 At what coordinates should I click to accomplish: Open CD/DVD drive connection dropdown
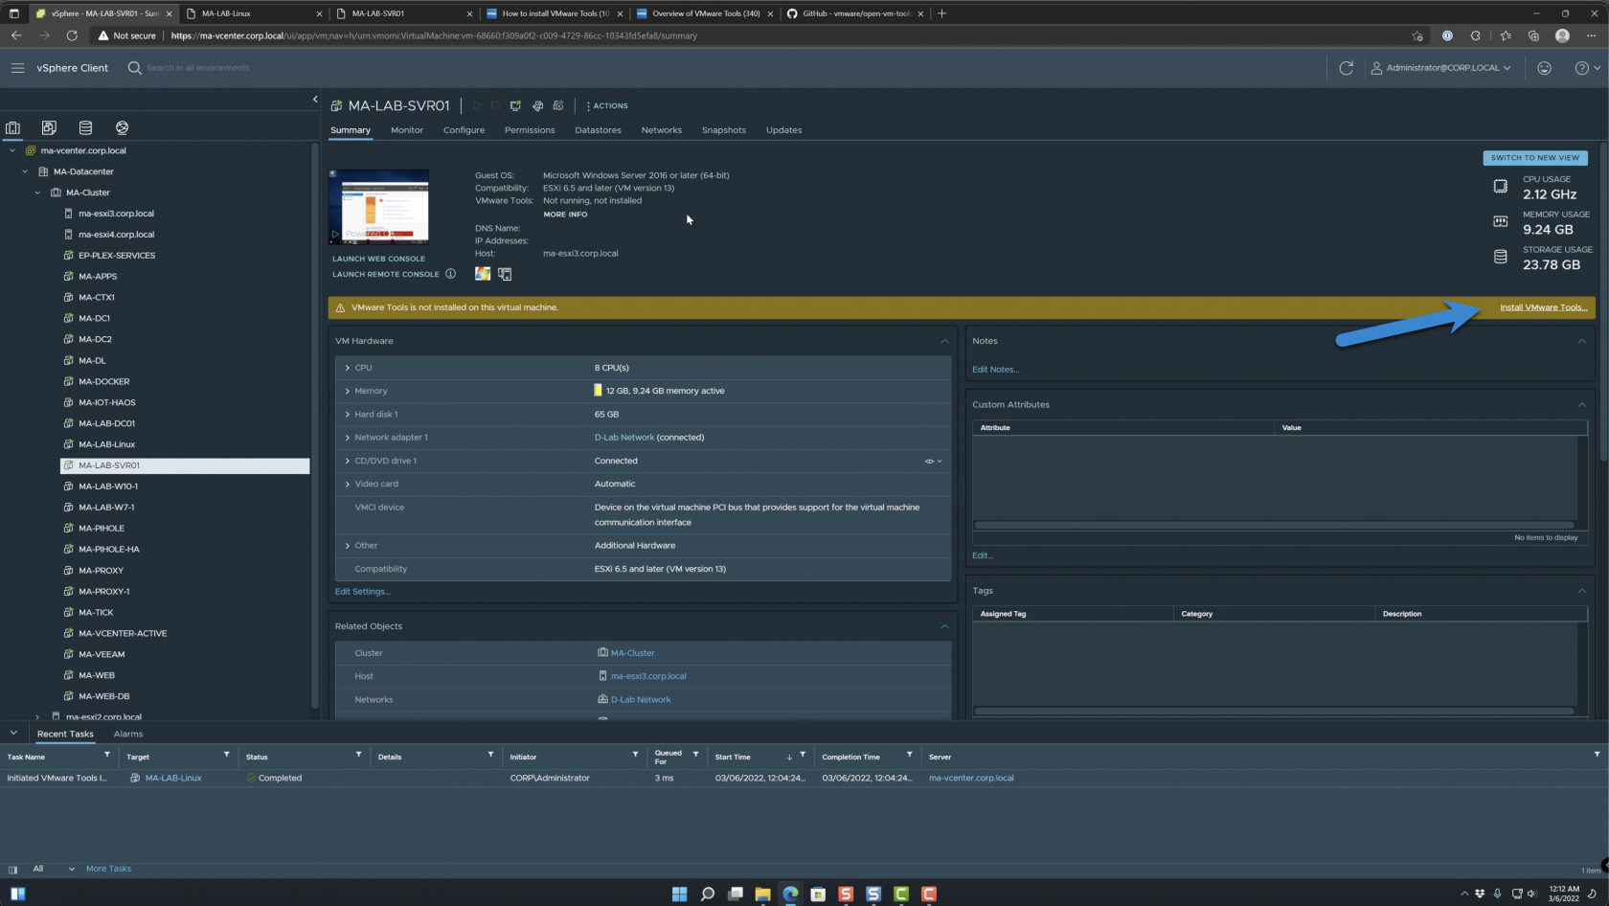(934, 461)
